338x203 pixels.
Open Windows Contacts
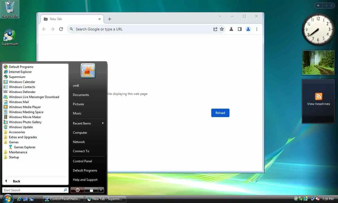[x=19, y=87]
